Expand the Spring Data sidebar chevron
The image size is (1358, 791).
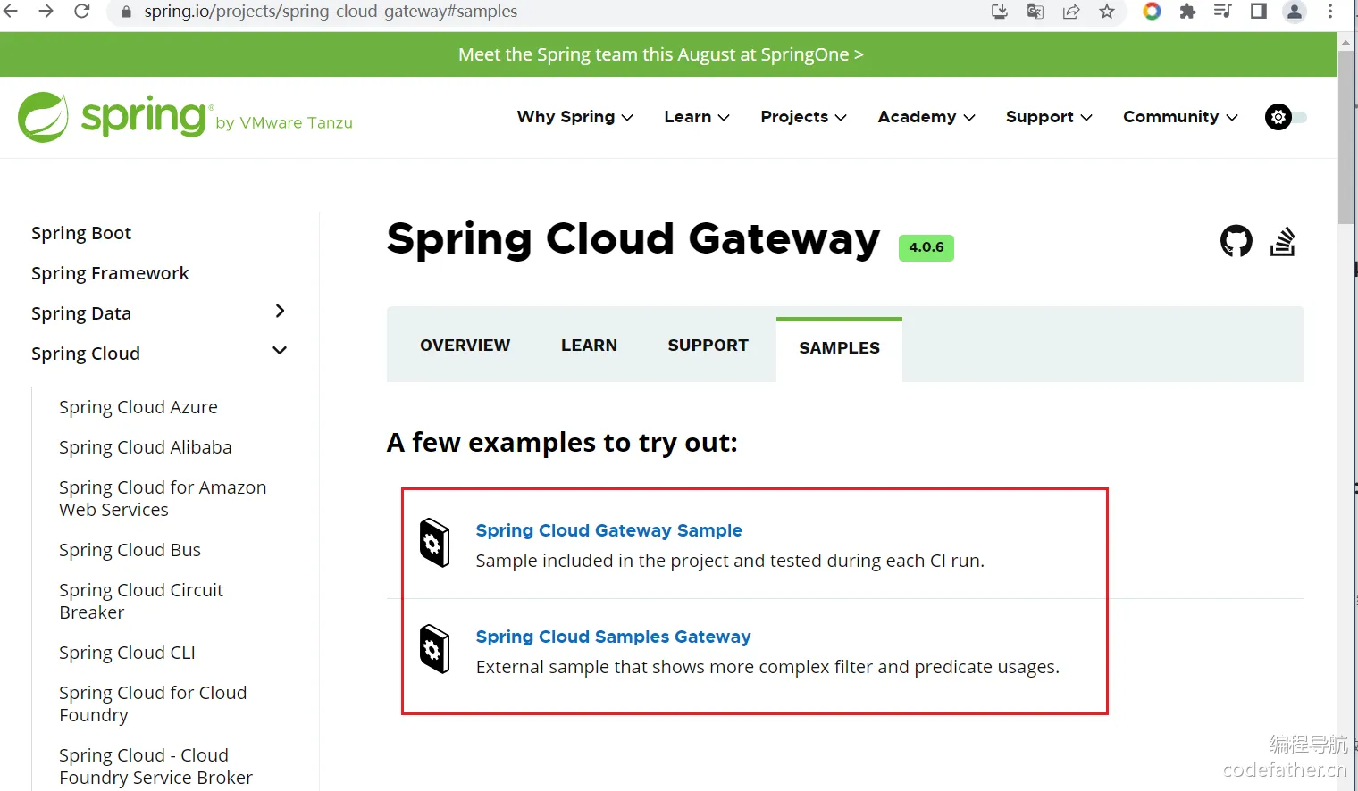tap(280, 311)
